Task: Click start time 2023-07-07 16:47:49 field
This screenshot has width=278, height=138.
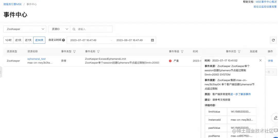Action: [83, 40]
